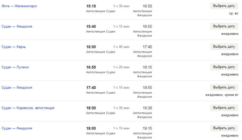The height and width of the screenshot is (140, 242).
Task: Select Выбрать дату for Судак — Луганск
Action: (x=224, y=67)
